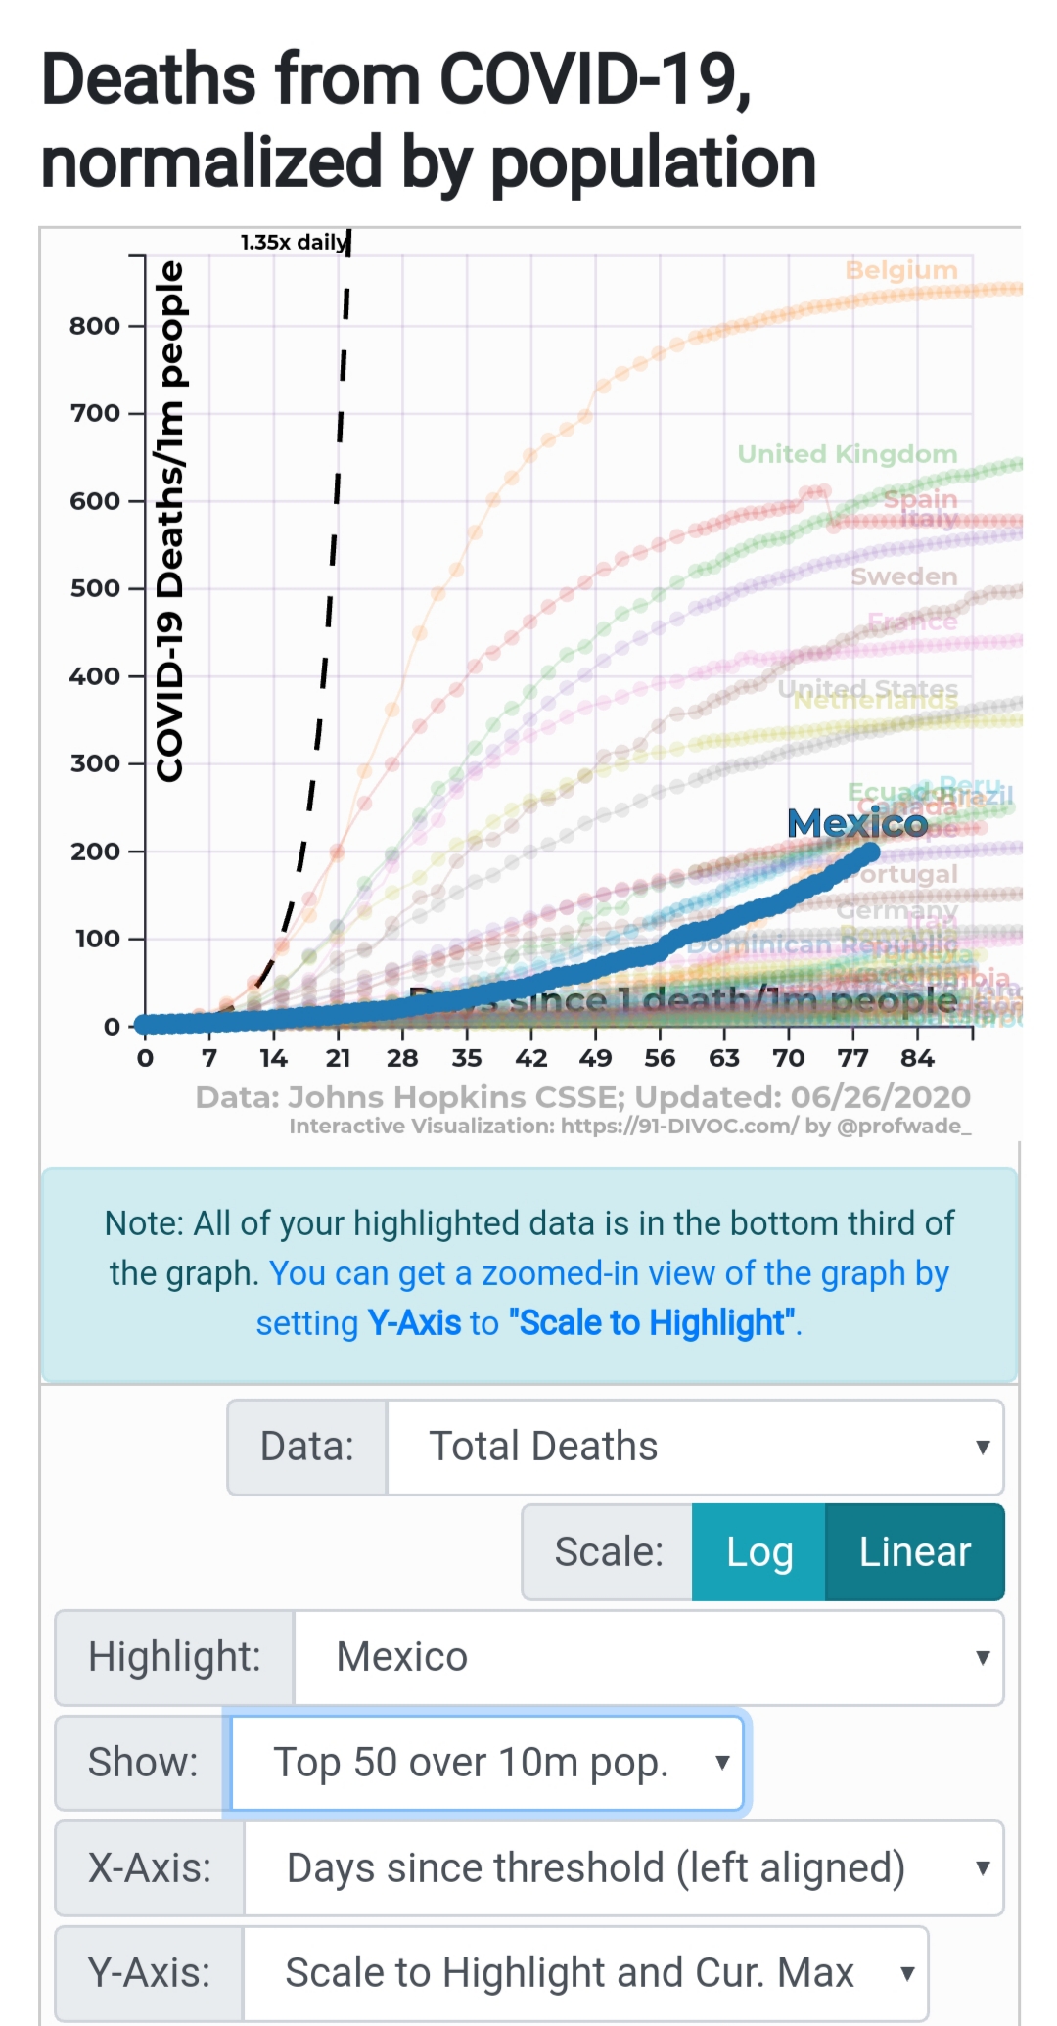Click the Spain label on the chart
This screenshot has width=1057, height=2026.
(x=920, y=499)
